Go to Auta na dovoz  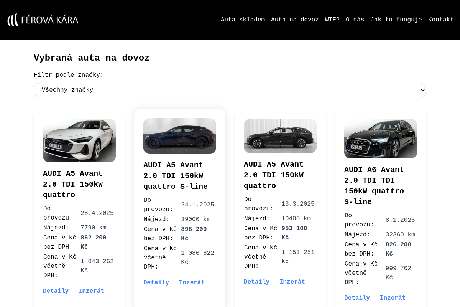point(295,20)
